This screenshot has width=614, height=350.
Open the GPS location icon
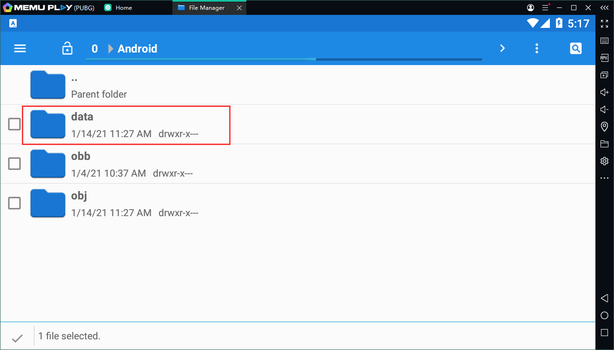coord(604,126)
